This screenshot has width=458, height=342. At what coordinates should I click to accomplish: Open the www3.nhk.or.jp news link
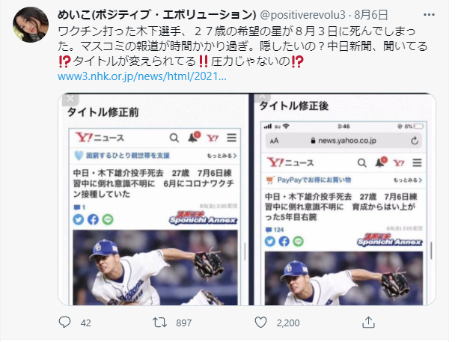(x=142, y=76)
